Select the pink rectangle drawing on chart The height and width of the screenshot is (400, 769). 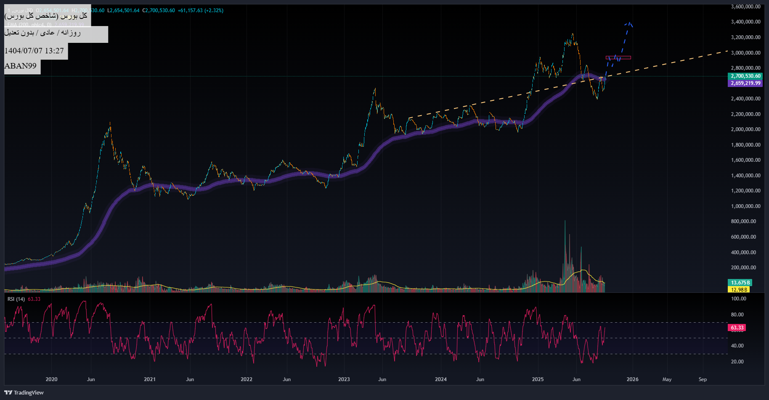pos(618,58)
